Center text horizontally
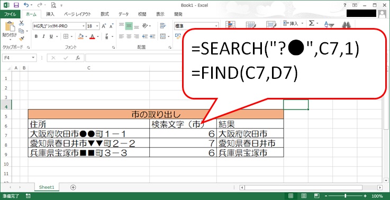 coord(129,37)
